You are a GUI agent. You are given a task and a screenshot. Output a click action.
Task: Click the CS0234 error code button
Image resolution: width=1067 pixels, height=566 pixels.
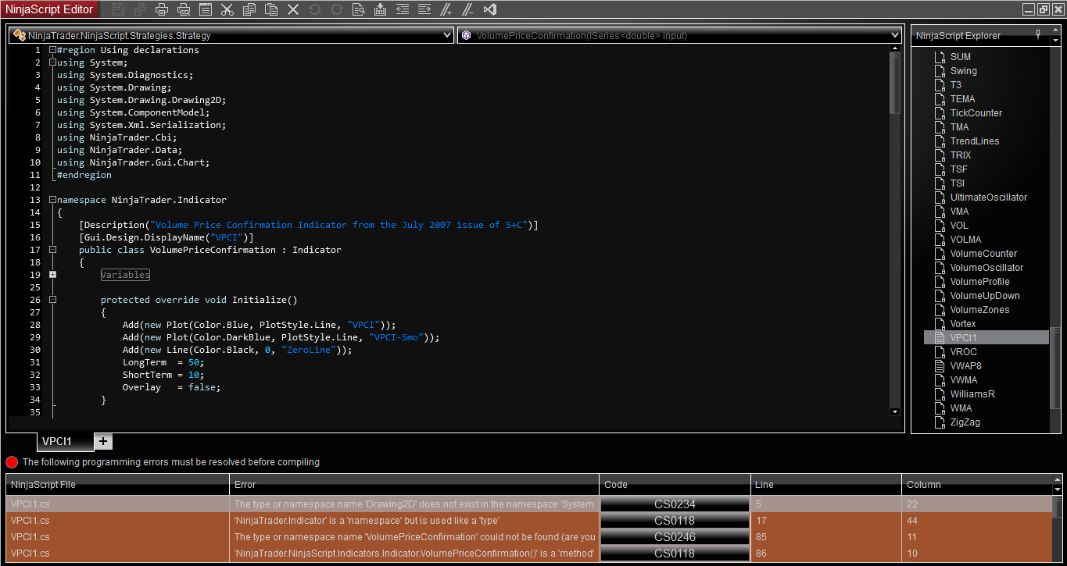click(674, 504)
